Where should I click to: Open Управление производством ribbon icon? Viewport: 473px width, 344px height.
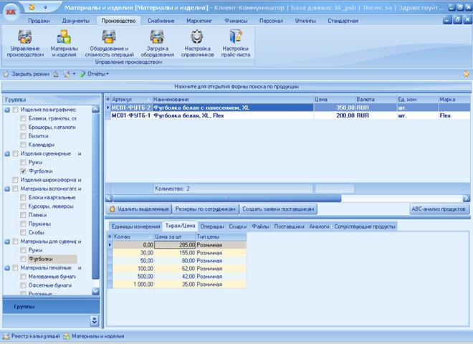click(x=25, y=37)
